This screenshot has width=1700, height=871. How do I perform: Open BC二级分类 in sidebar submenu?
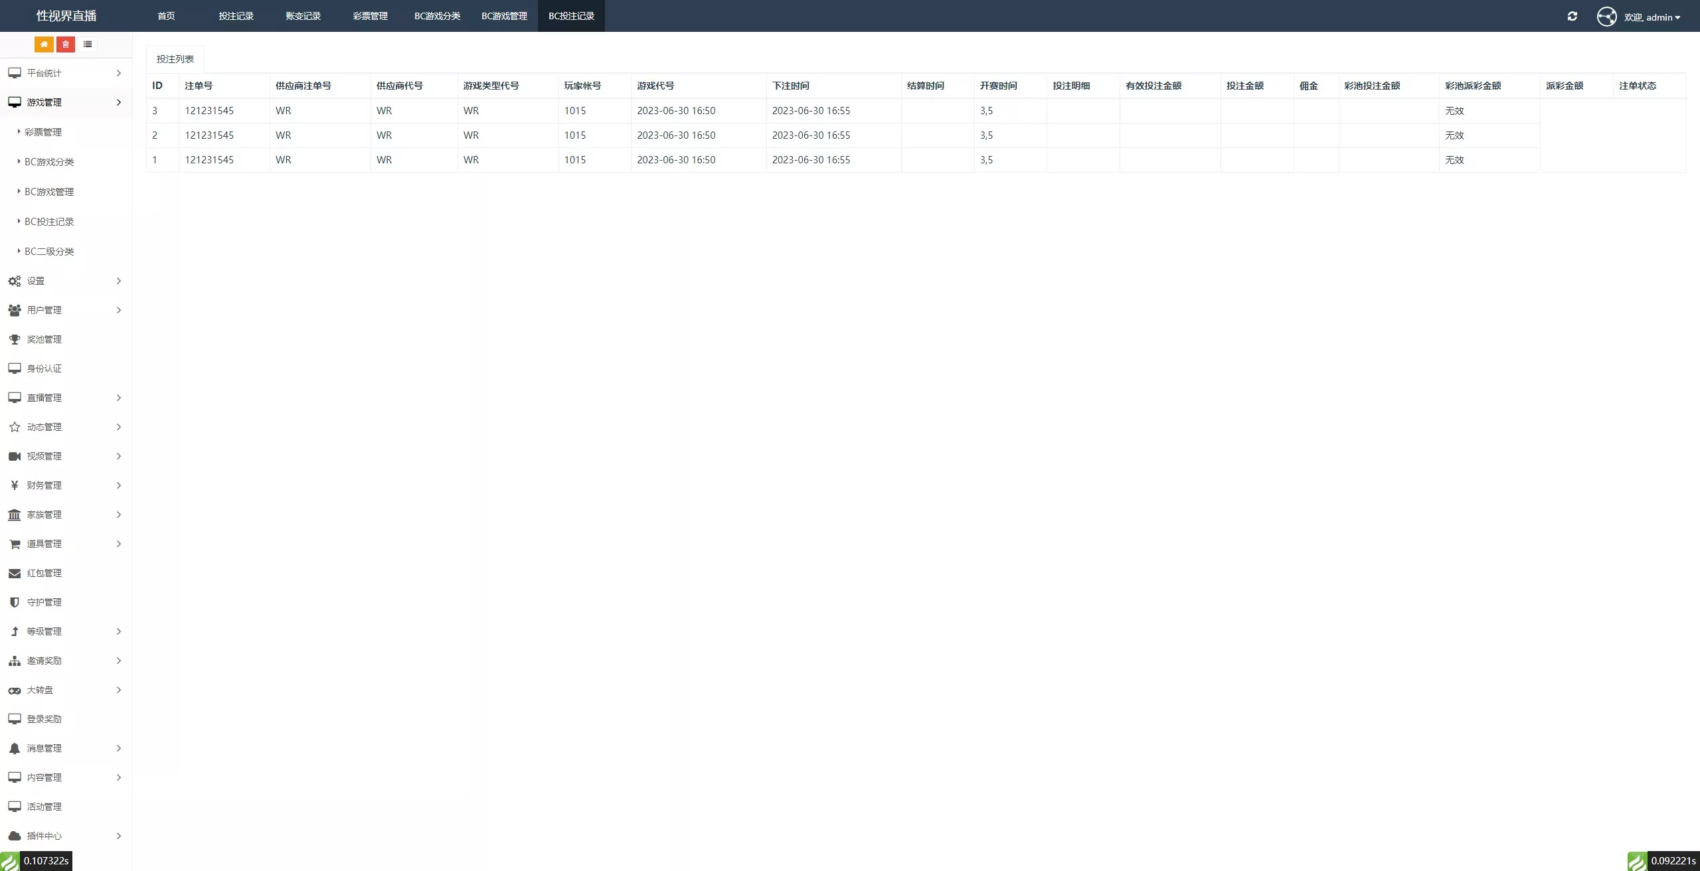[49, 252]
